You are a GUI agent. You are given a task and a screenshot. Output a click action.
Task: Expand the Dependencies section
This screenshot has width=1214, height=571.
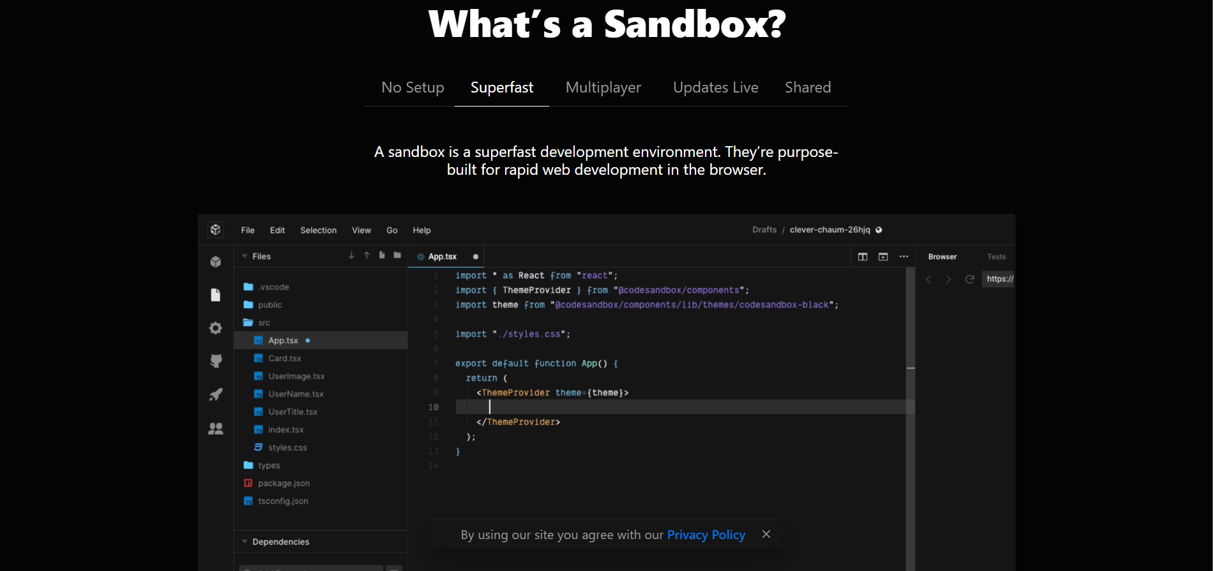[245, 542]
